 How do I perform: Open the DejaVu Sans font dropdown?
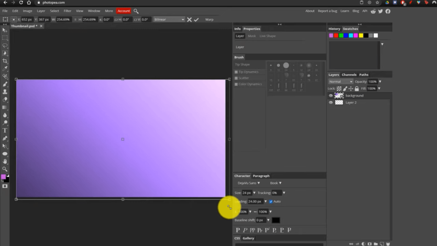[x=249, y=183]
